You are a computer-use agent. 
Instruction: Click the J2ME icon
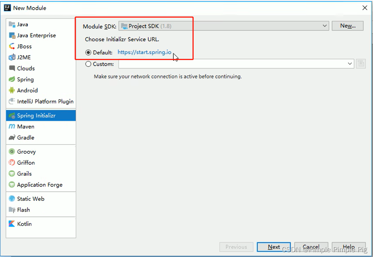click(12, 57)
